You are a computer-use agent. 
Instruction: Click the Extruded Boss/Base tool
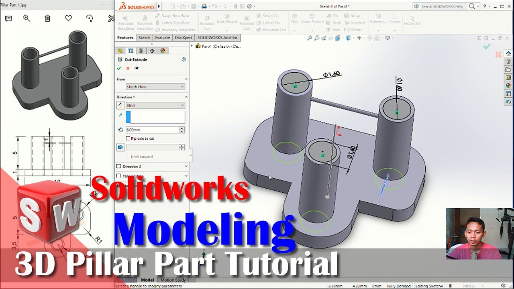[126, 22]
